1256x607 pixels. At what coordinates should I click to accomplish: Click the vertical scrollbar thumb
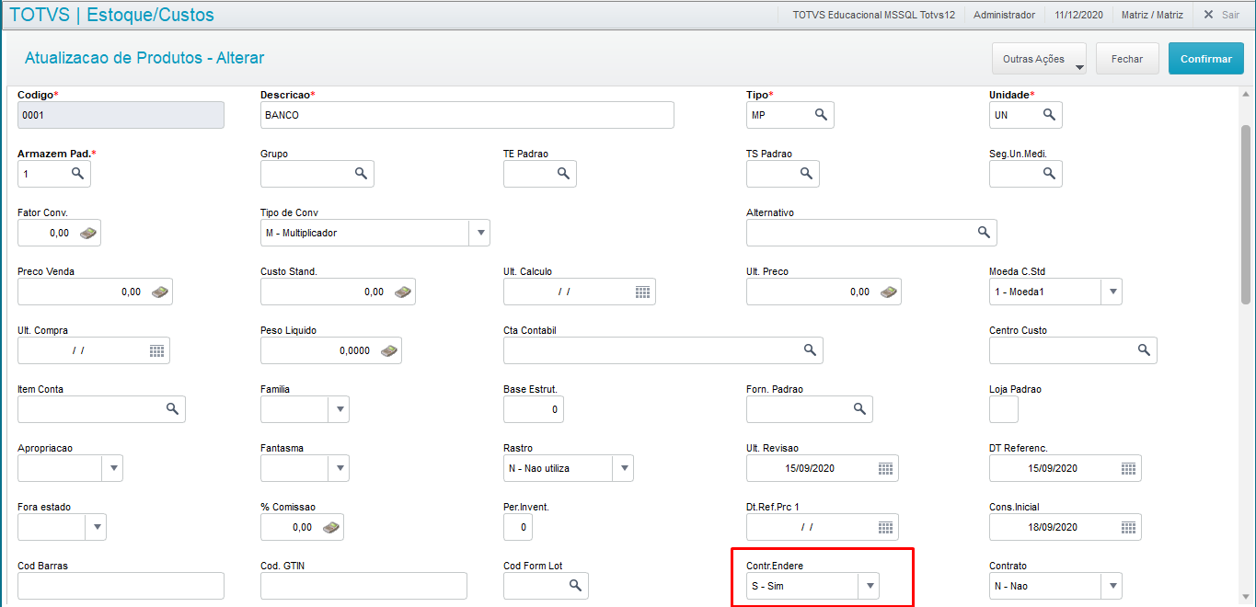[x=1246, y=213]
